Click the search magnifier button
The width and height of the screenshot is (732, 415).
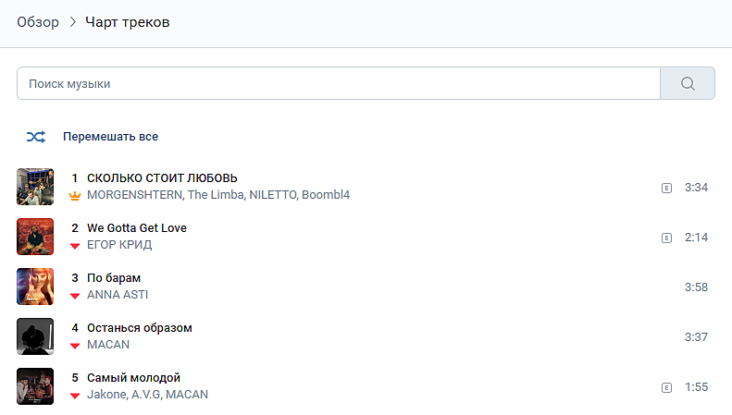[x=687, y=83]
